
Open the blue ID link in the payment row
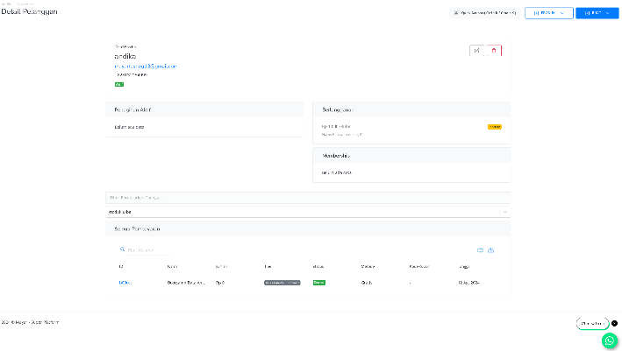coord(125,283)
